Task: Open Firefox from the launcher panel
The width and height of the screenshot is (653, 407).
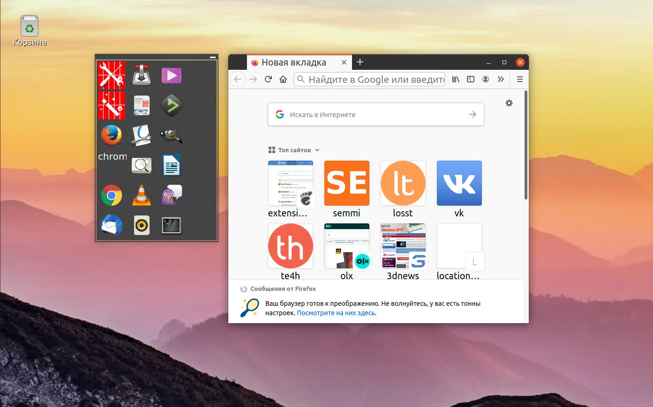Action: click(112, 135)
